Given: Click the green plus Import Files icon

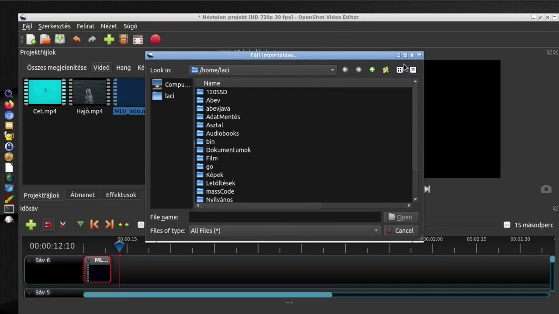Looking at the screenshot, I should [x=109, y=40].
